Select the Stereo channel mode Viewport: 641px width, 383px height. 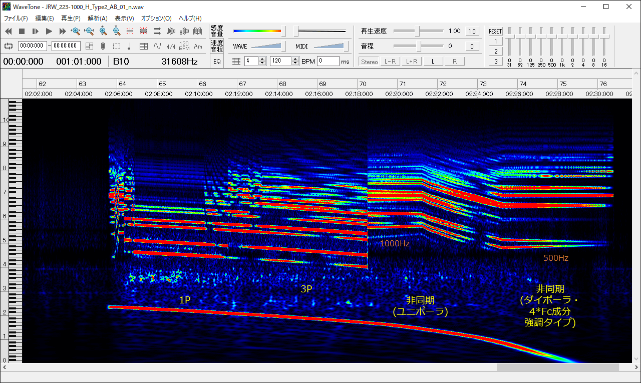(370, 62)
